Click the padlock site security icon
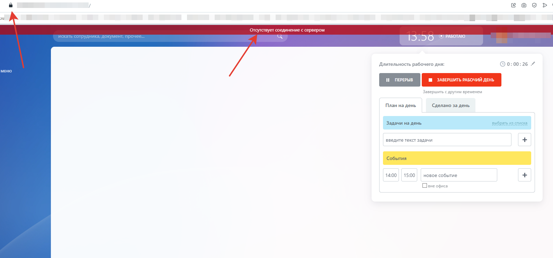This screenshot has width=553, height=258. (x=11, y=5)
